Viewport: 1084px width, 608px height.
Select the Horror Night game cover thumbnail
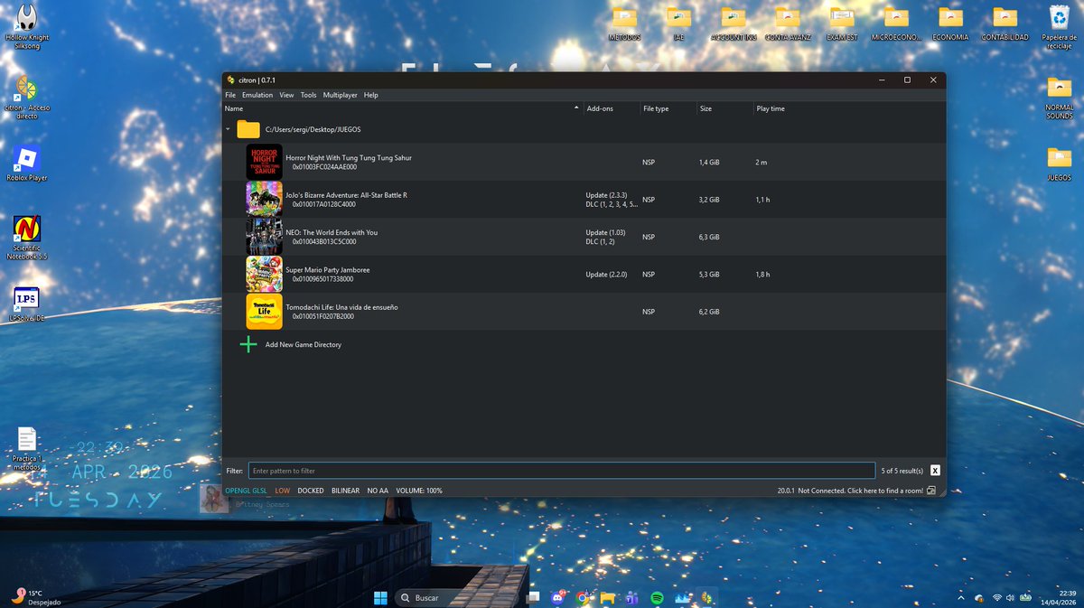pyautogui.click(x=264, y=162)
